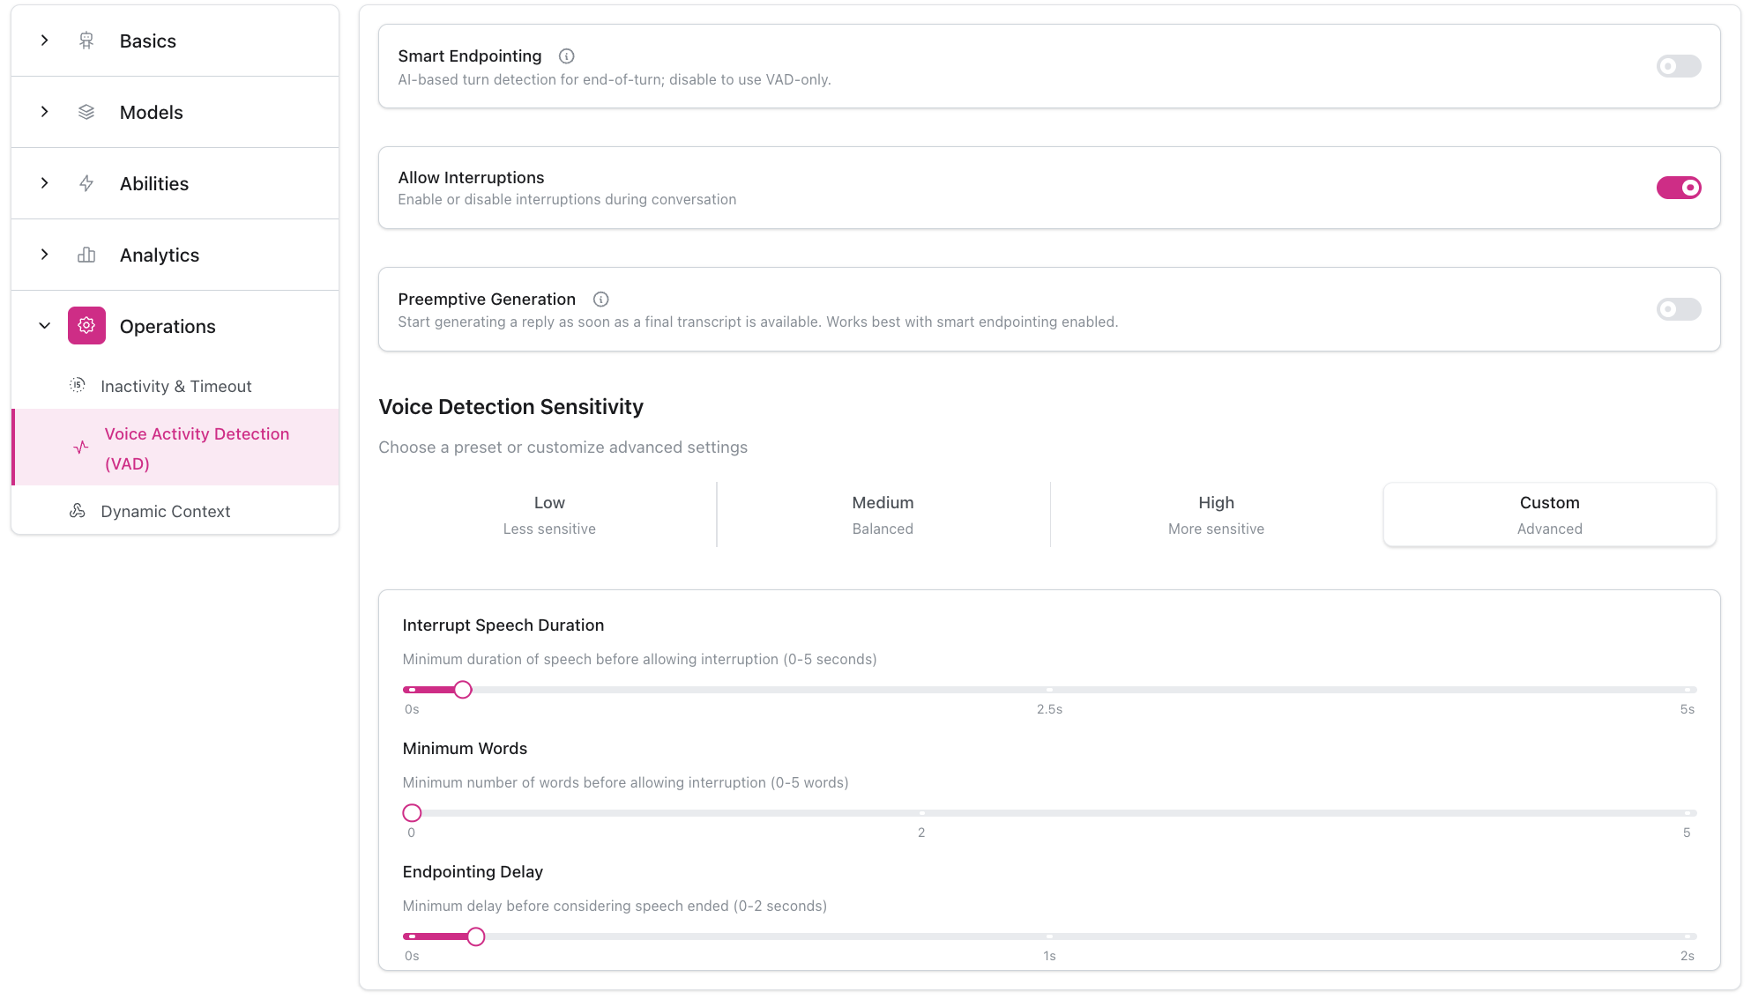Viewport: 1751px width, 999px height.
Task: Click the Analytics bar chart icon
Action: click(x=86, y=255)
